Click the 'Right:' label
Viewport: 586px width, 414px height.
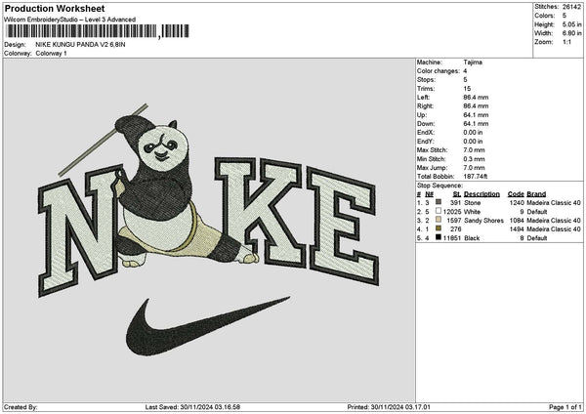[425, 106]
